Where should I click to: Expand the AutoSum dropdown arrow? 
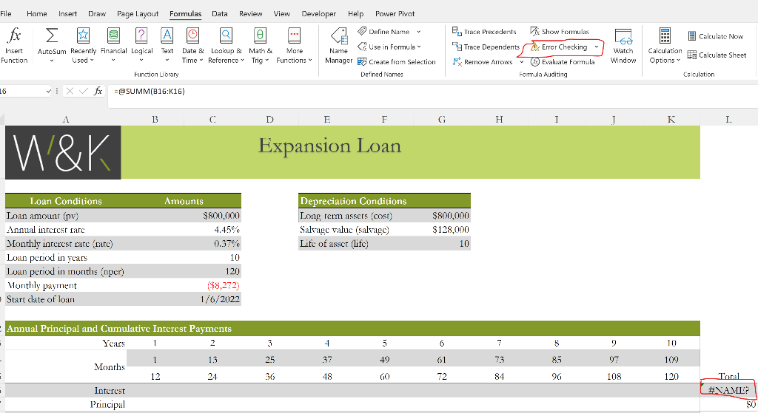(52, 61)
